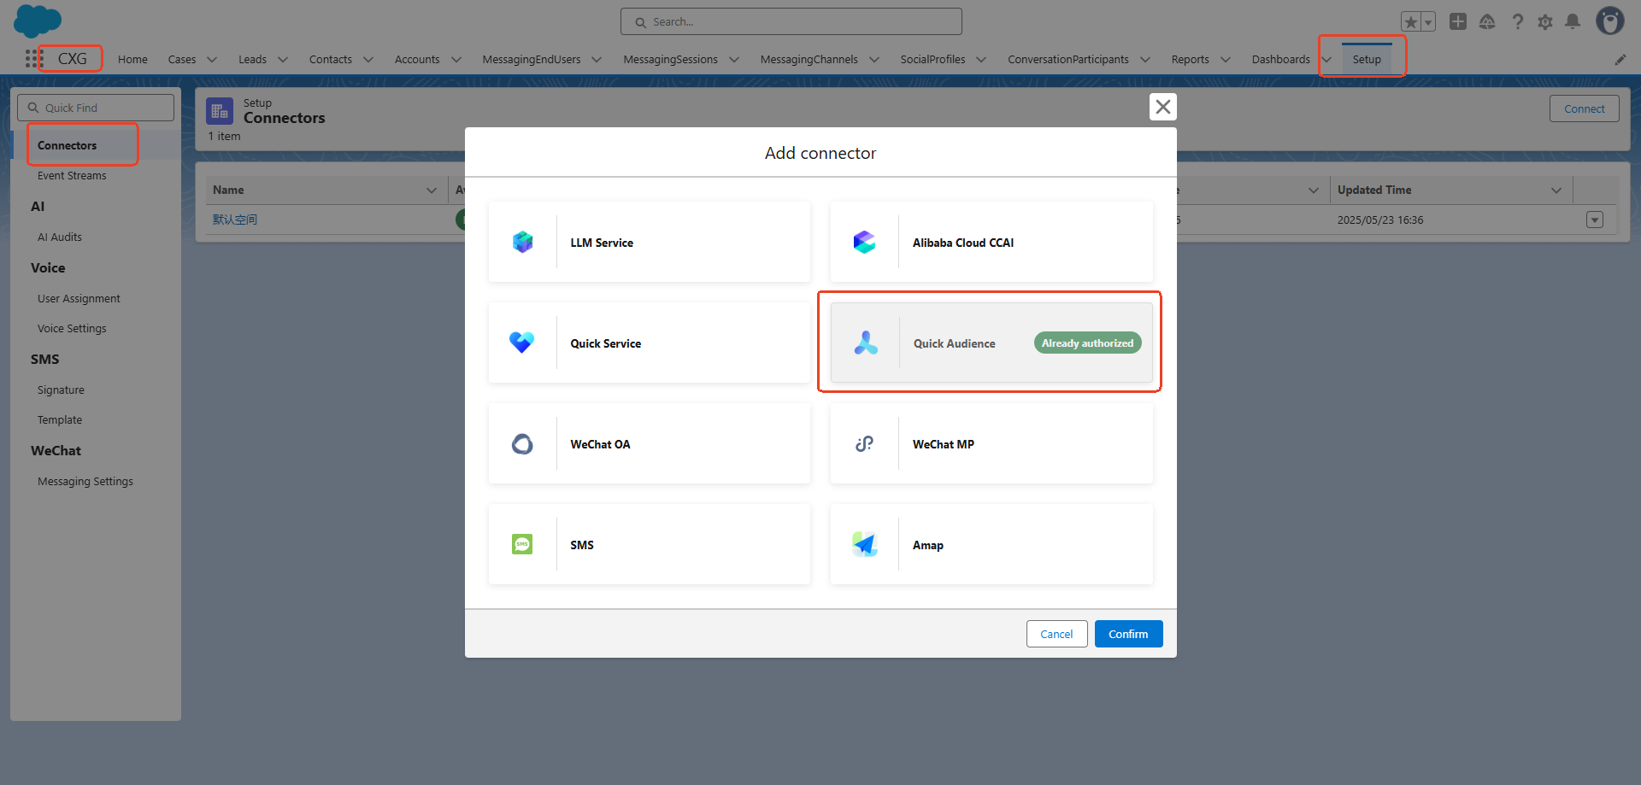Open AI Audits in the sidebar

[x=60, y=237]
